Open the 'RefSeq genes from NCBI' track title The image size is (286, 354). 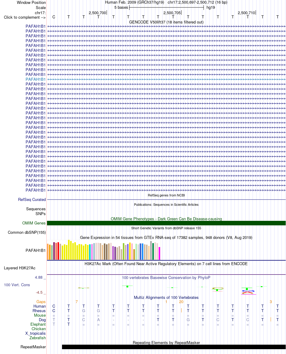point(166,195)
